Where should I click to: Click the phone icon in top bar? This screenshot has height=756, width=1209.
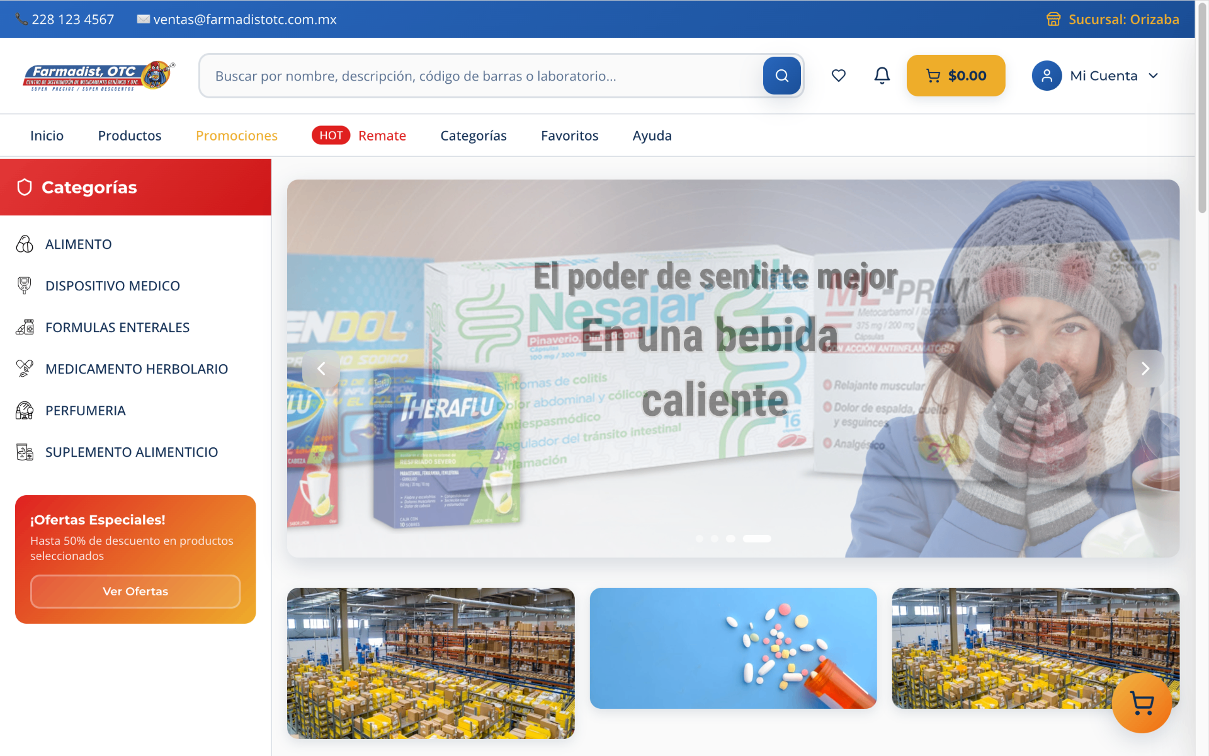(21, 19)
